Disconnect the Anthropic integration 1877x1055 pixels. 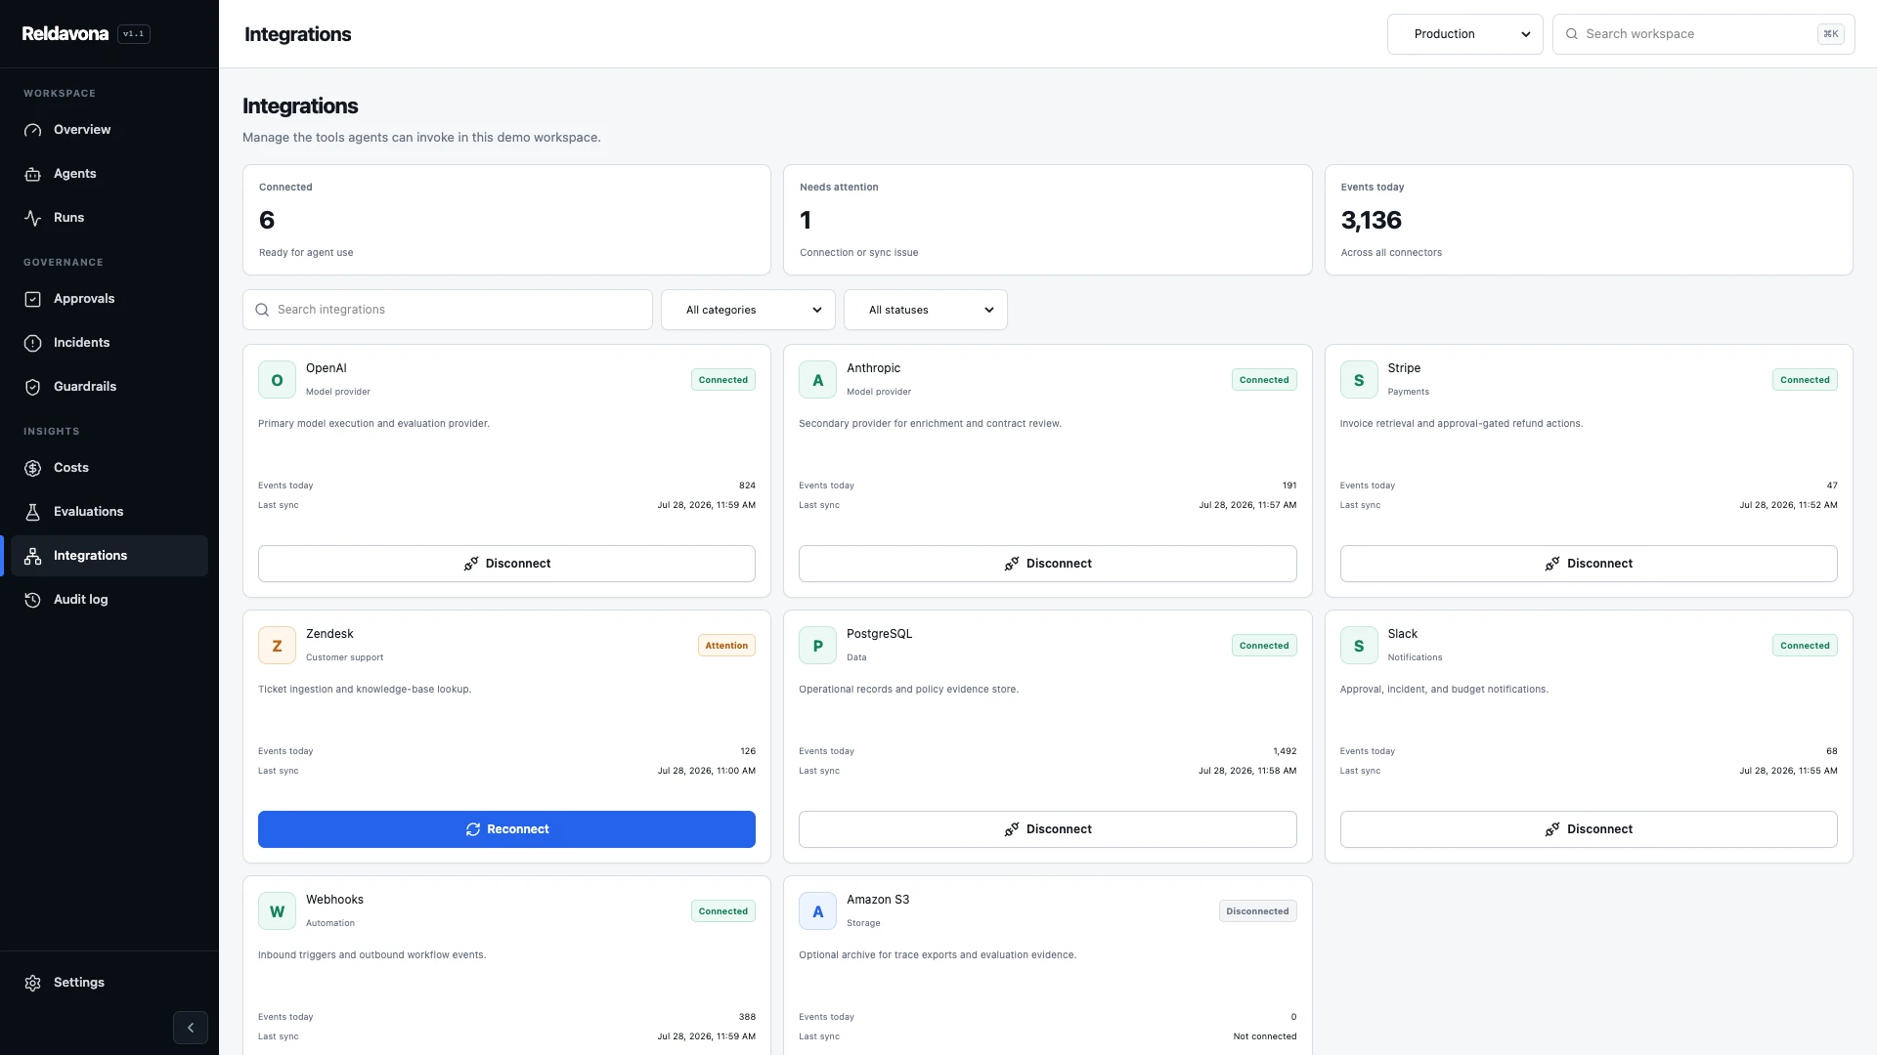point(1047,564)
